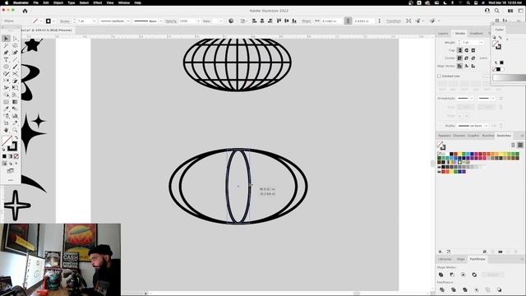Click the shape width input field
The image size is (526, 296).
click(331, 21)
